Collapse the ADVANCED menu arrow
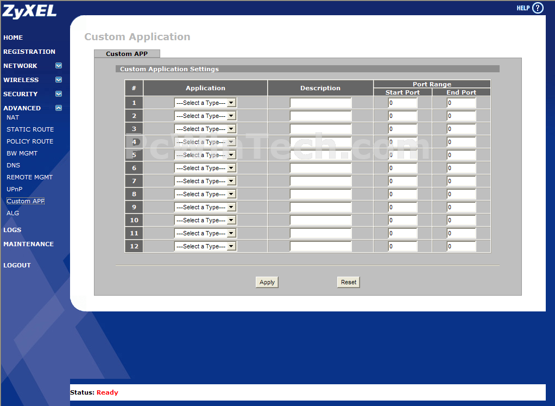 pyautogui.click(x=59, y=108)
